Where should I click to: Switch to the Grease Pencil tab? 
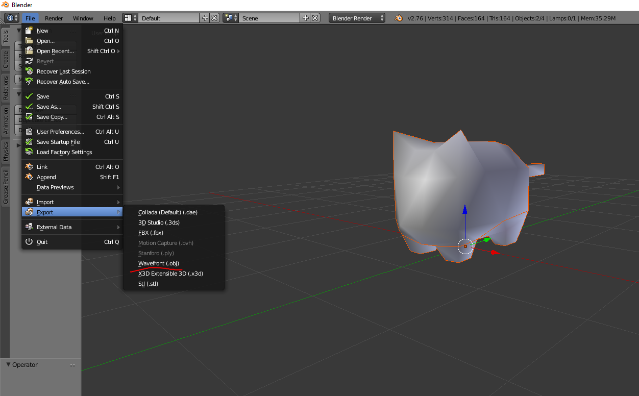click(x=6, y=187)
